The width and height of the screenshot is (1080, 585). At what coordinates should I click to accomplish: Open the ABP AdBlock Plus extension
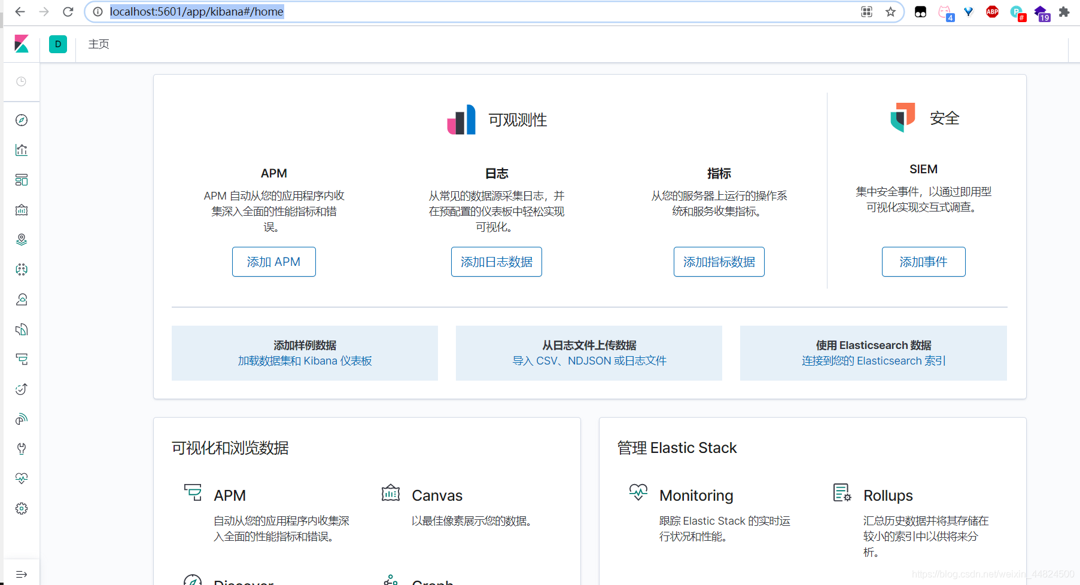[992, 11]
